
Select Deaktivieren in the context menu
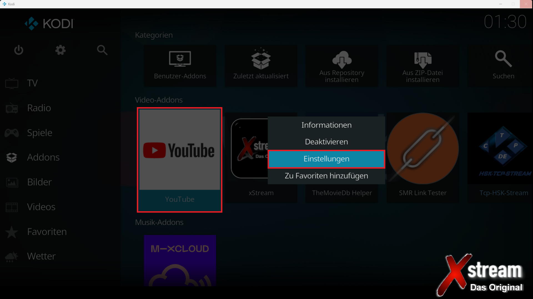tap(326, 142)
